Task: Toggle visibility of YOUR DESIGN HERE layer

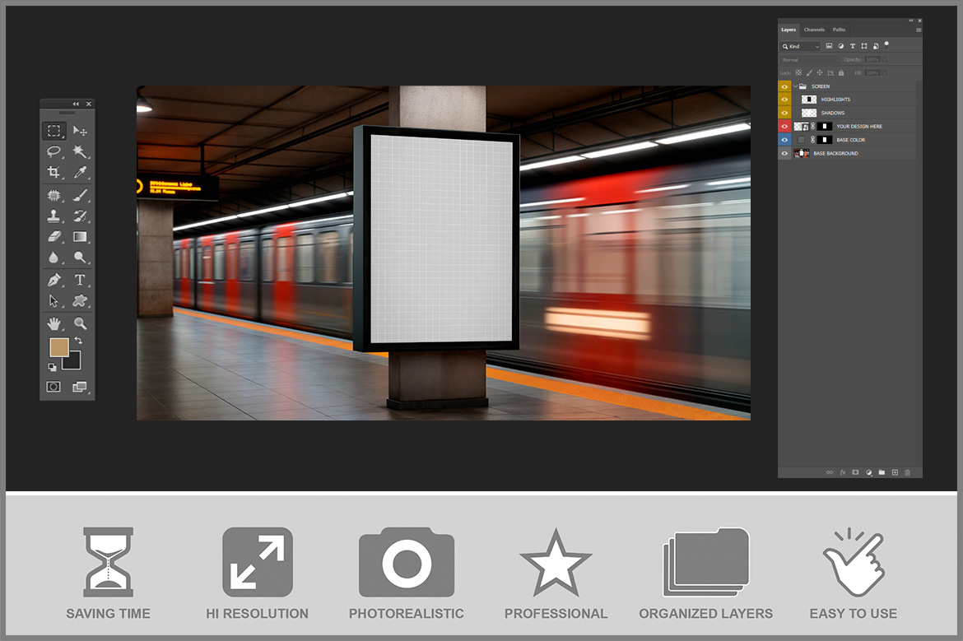Action: click(x=784, y=127)
